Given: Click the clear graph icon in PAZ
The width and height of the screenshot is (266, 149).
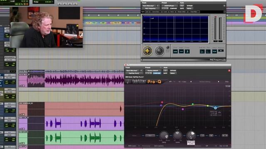Looking at the screenshot, I should pyautogui.click(x=208, y=51).
